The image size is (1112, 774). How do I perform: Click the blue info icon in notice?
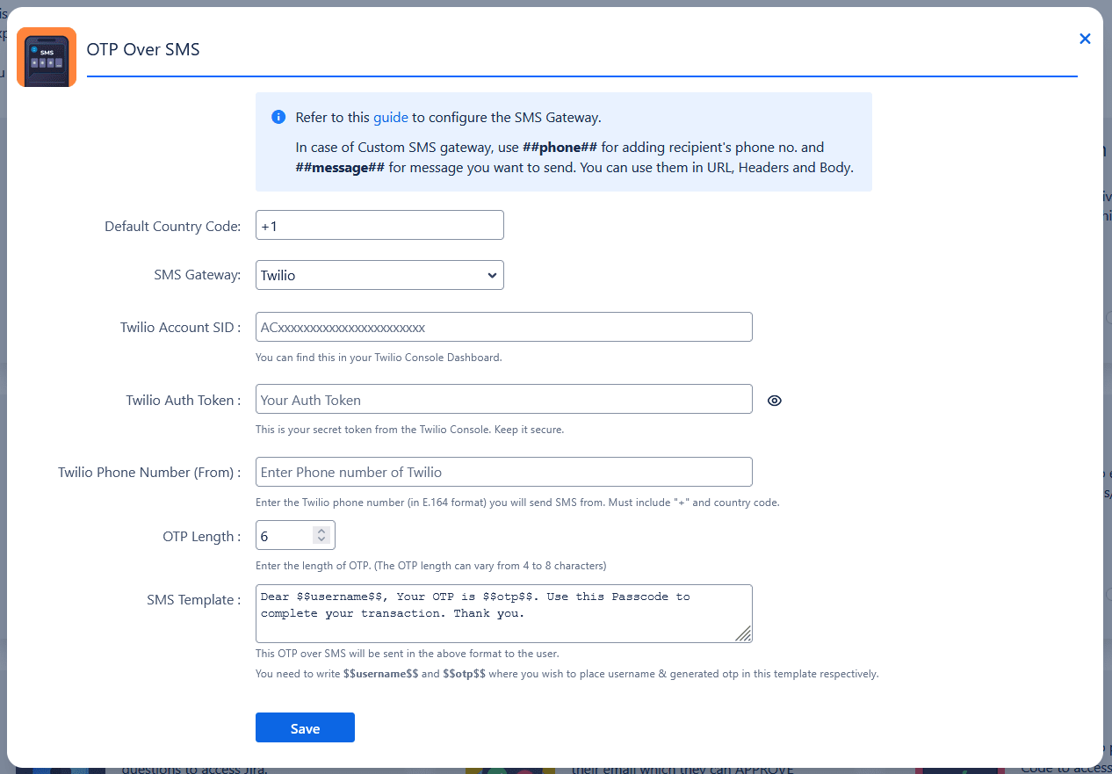(x=278, y=117)
